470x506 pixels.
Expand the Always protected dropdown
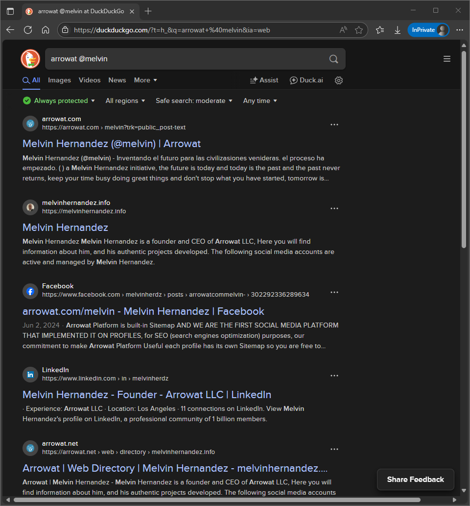59,101
